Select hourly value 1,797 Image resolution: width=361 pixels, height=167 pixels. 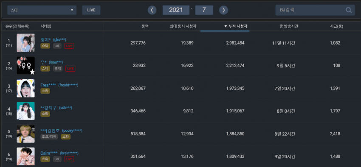335,111
